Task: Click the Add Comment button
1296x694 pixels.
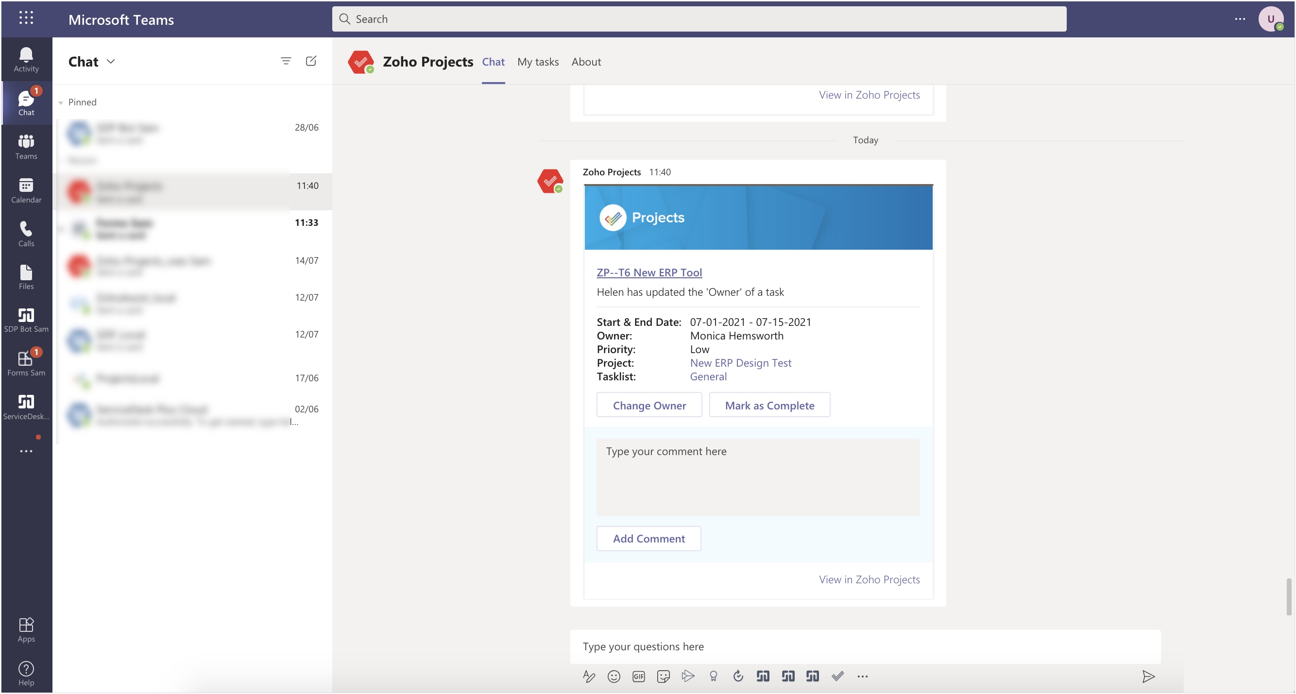Action: 648,538
